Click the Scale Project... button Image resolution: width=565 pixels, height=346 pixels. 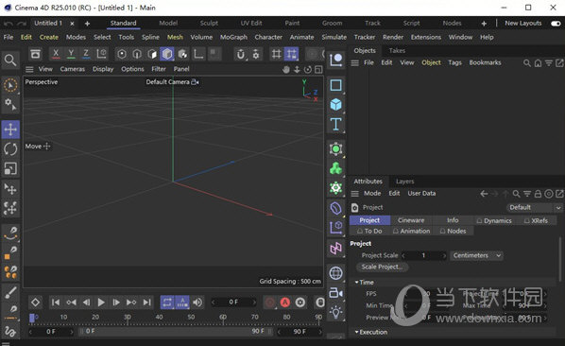(382, 267)
